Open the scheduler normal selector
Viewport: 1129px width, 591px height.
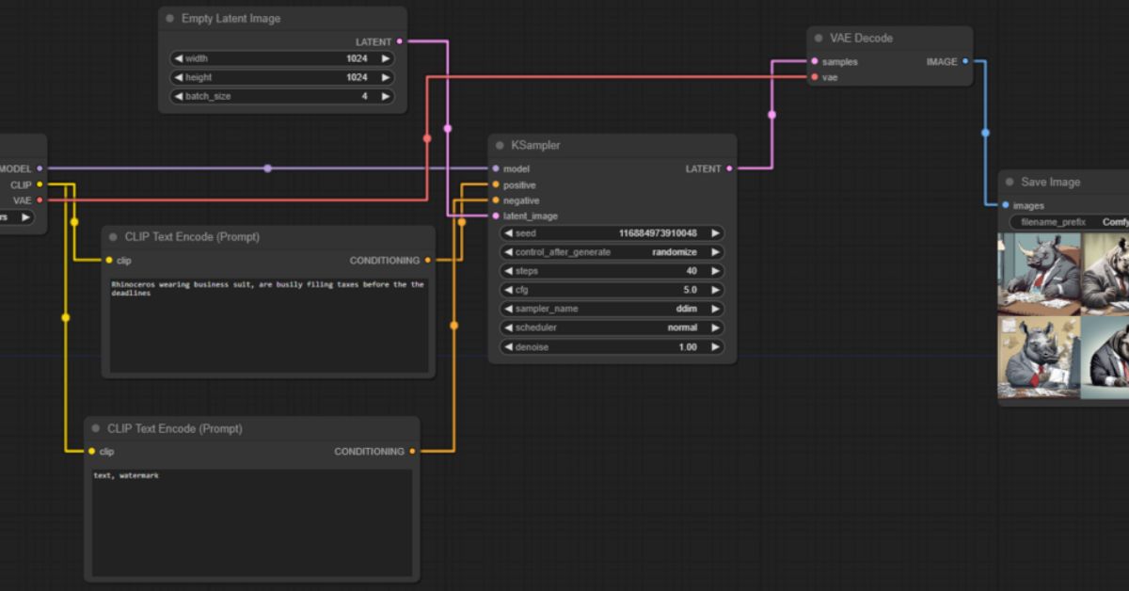612,327
